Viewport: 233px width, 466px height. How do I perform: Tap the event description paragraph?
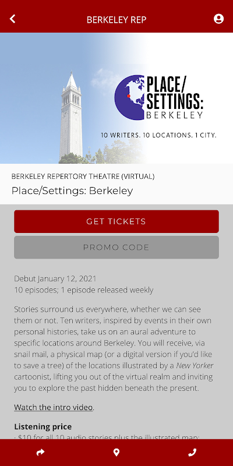coord(114,348)
